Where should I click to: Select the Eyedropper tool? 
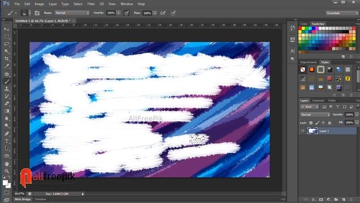pyautogui.click(x=7, y=67)
